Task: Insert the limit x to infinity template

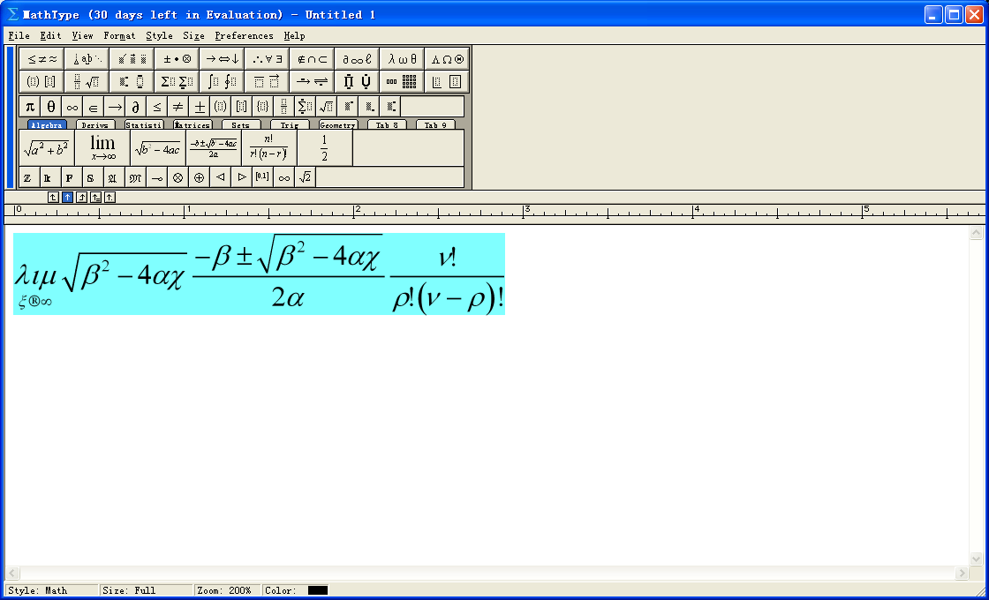Action: point(102,147)
